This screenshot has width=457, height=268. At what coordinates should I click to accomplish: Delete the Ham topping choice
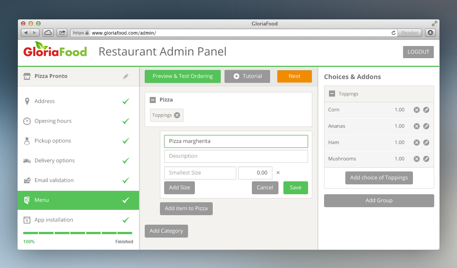417,143
